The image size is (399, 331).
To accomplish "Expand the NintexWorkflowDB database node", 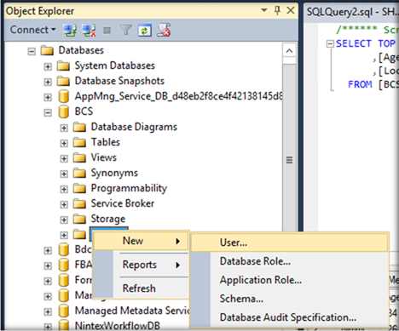I will [48, 327].
